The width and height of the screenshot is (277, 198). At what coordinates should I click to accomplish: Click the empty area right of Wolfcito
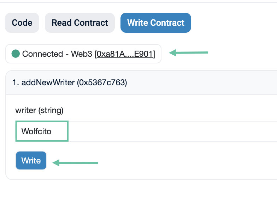click(x=170, y=131)
